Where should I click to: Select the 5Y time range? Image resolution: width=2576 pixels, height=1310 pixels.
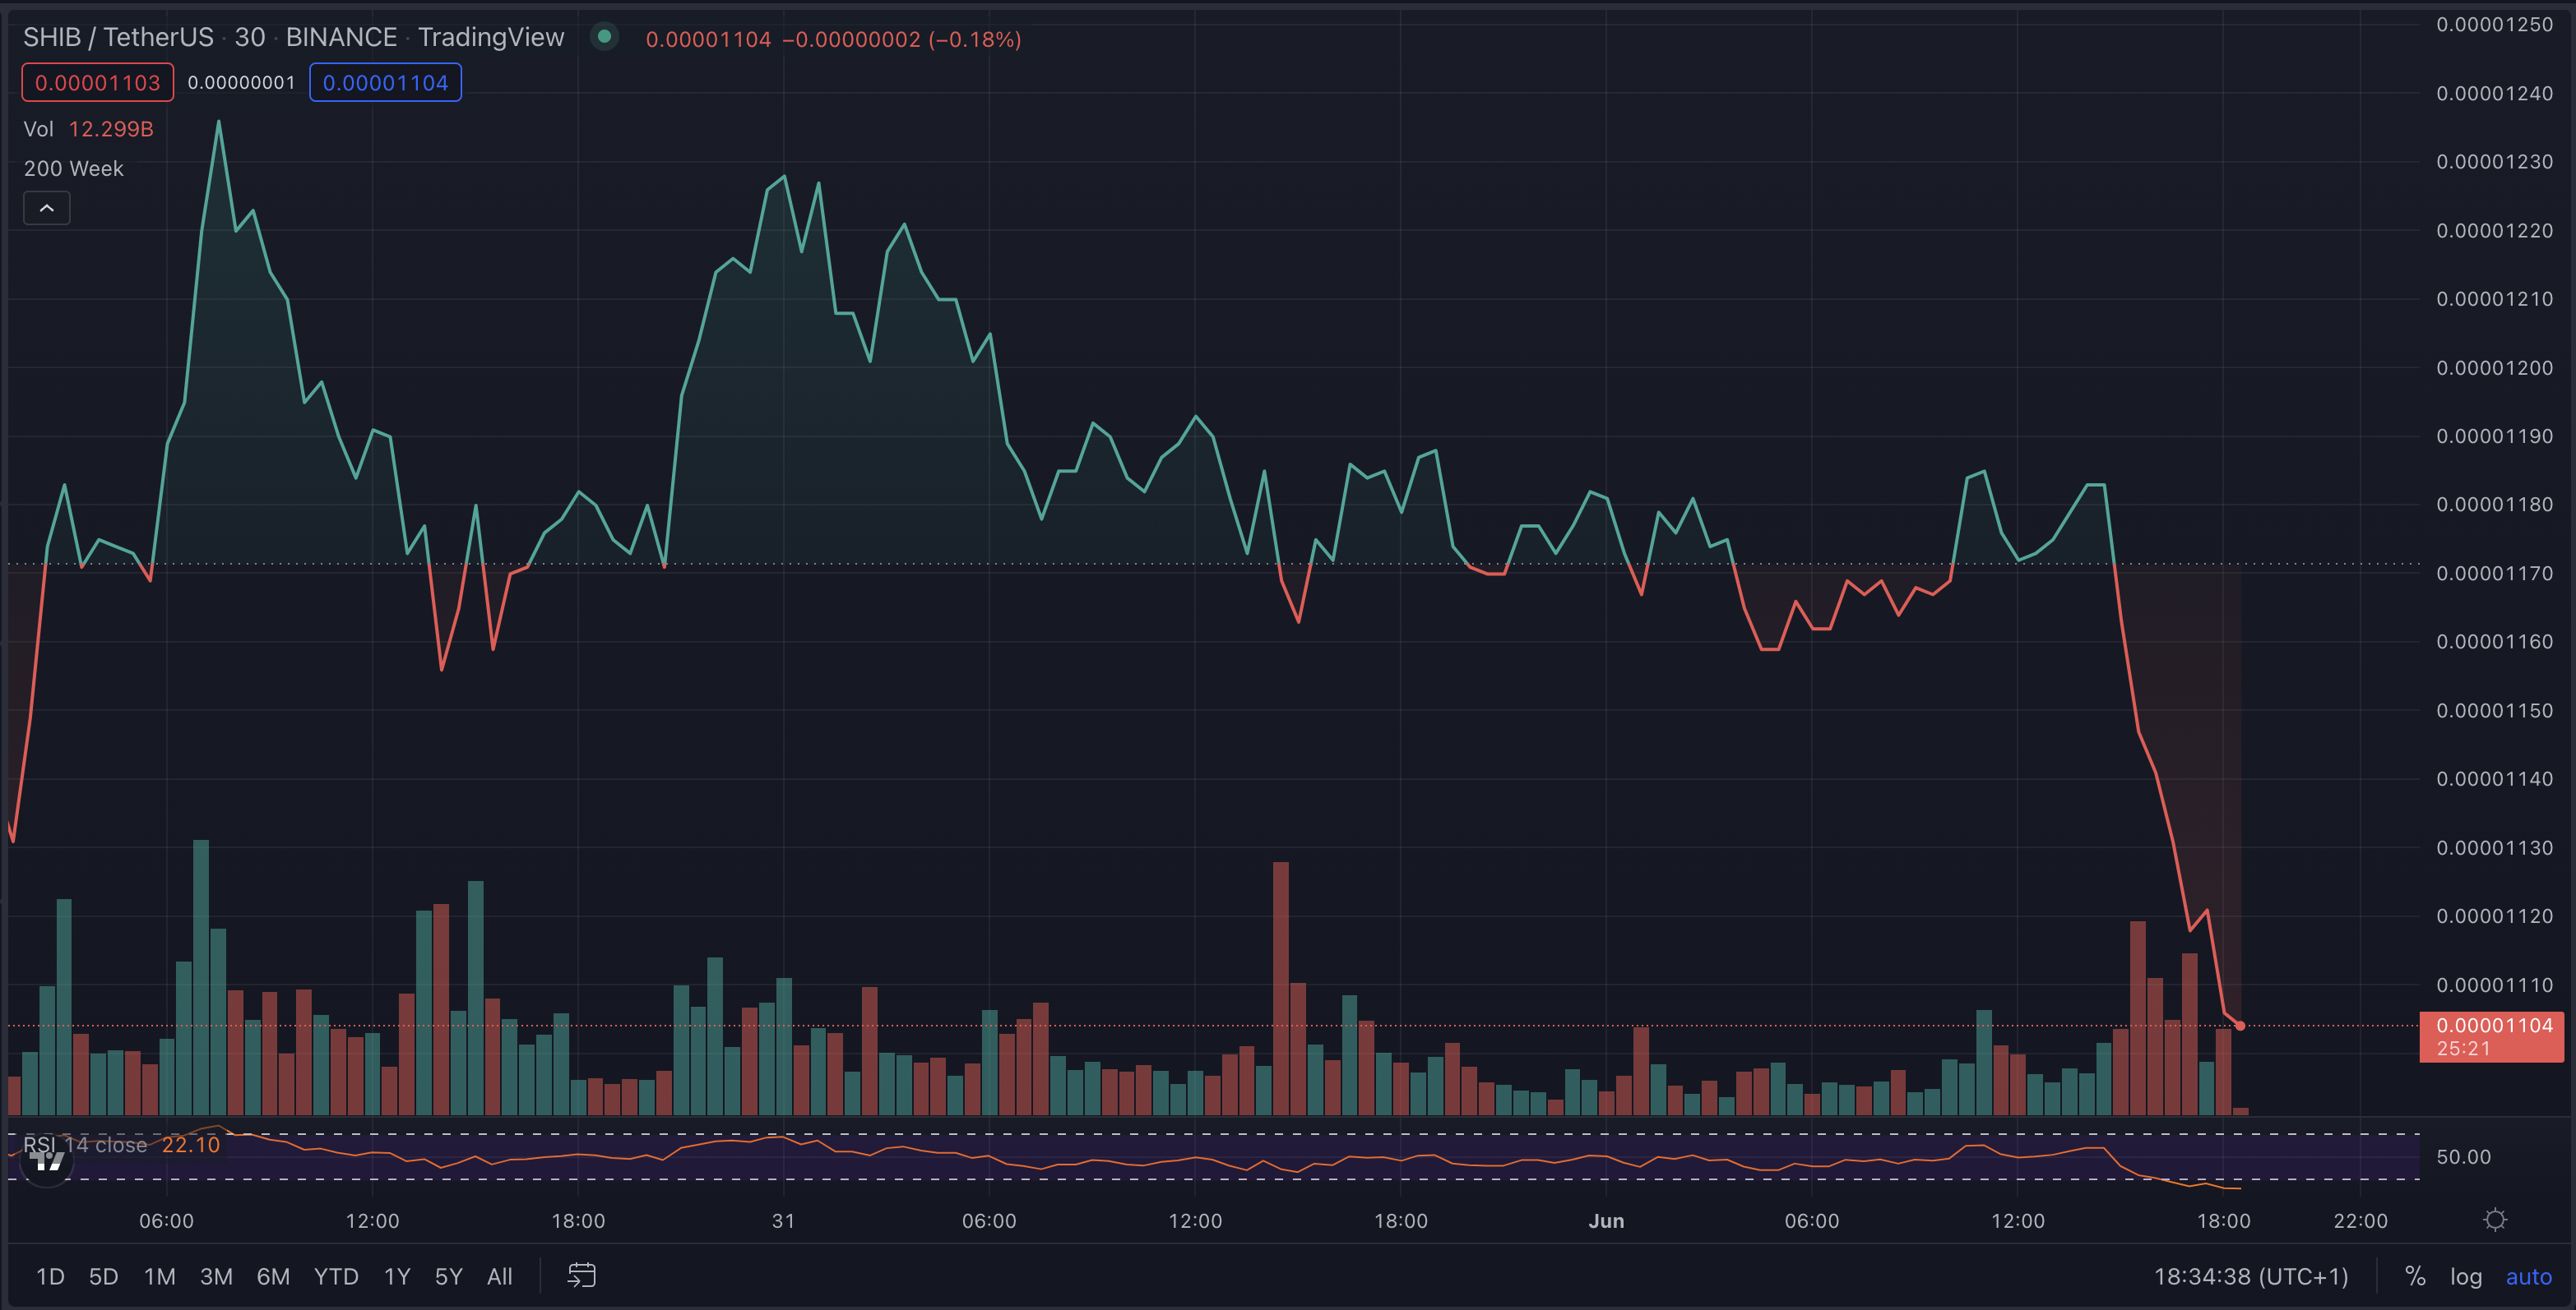[x=448, y=1277]
